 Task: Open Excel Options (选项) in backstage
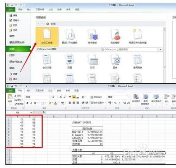click(14, 74)
